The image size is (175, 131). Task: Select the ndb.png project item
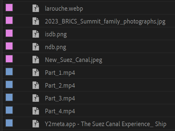pos(56,47)
